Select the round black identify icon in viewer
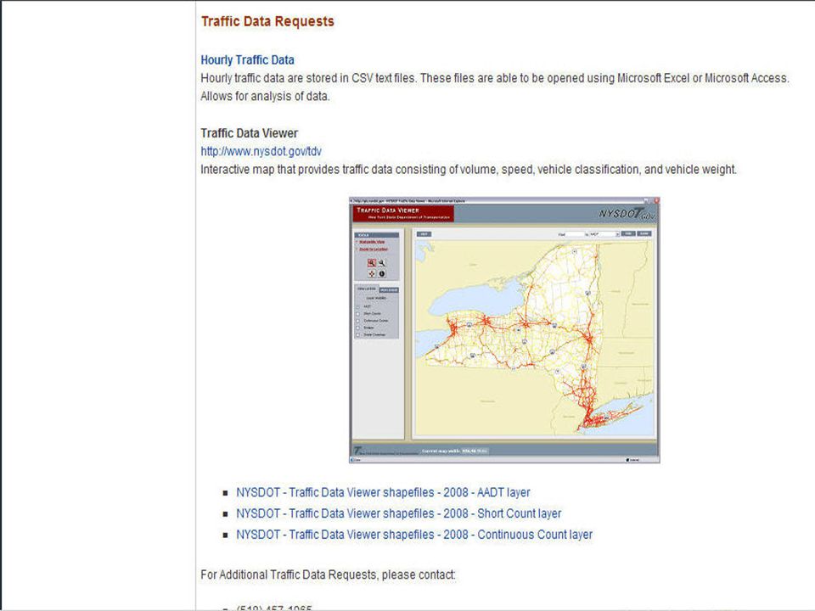 [x=382, y=274]
